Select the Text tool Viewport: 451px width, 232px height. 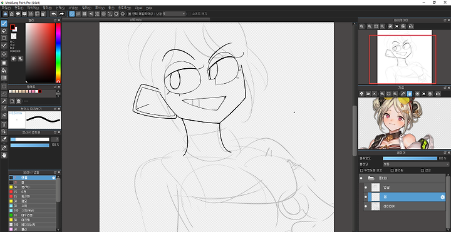[4, 124]
